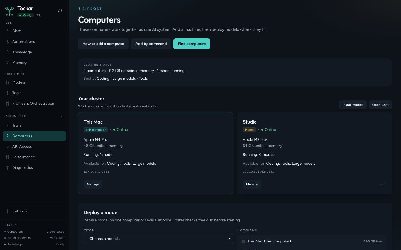Click the This computer badge
The width and height of the screenshot is (401, 250).
click(x=96, y=130)
